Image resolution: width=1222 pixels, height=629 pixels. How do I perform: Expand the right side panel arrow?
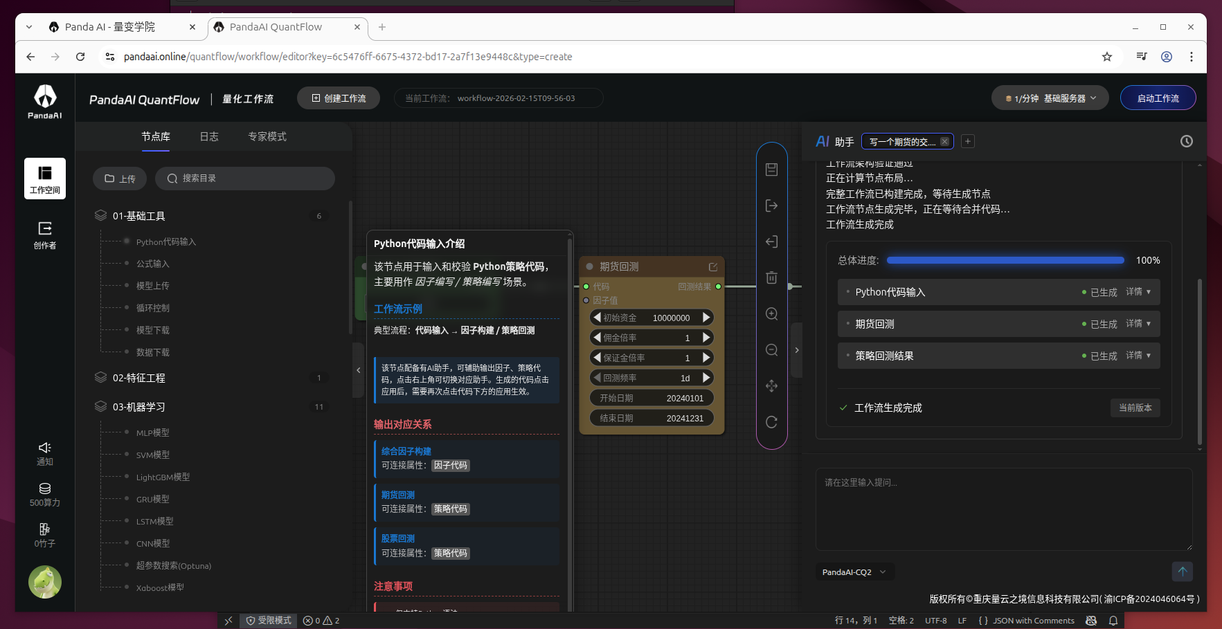tap(797, 350)
